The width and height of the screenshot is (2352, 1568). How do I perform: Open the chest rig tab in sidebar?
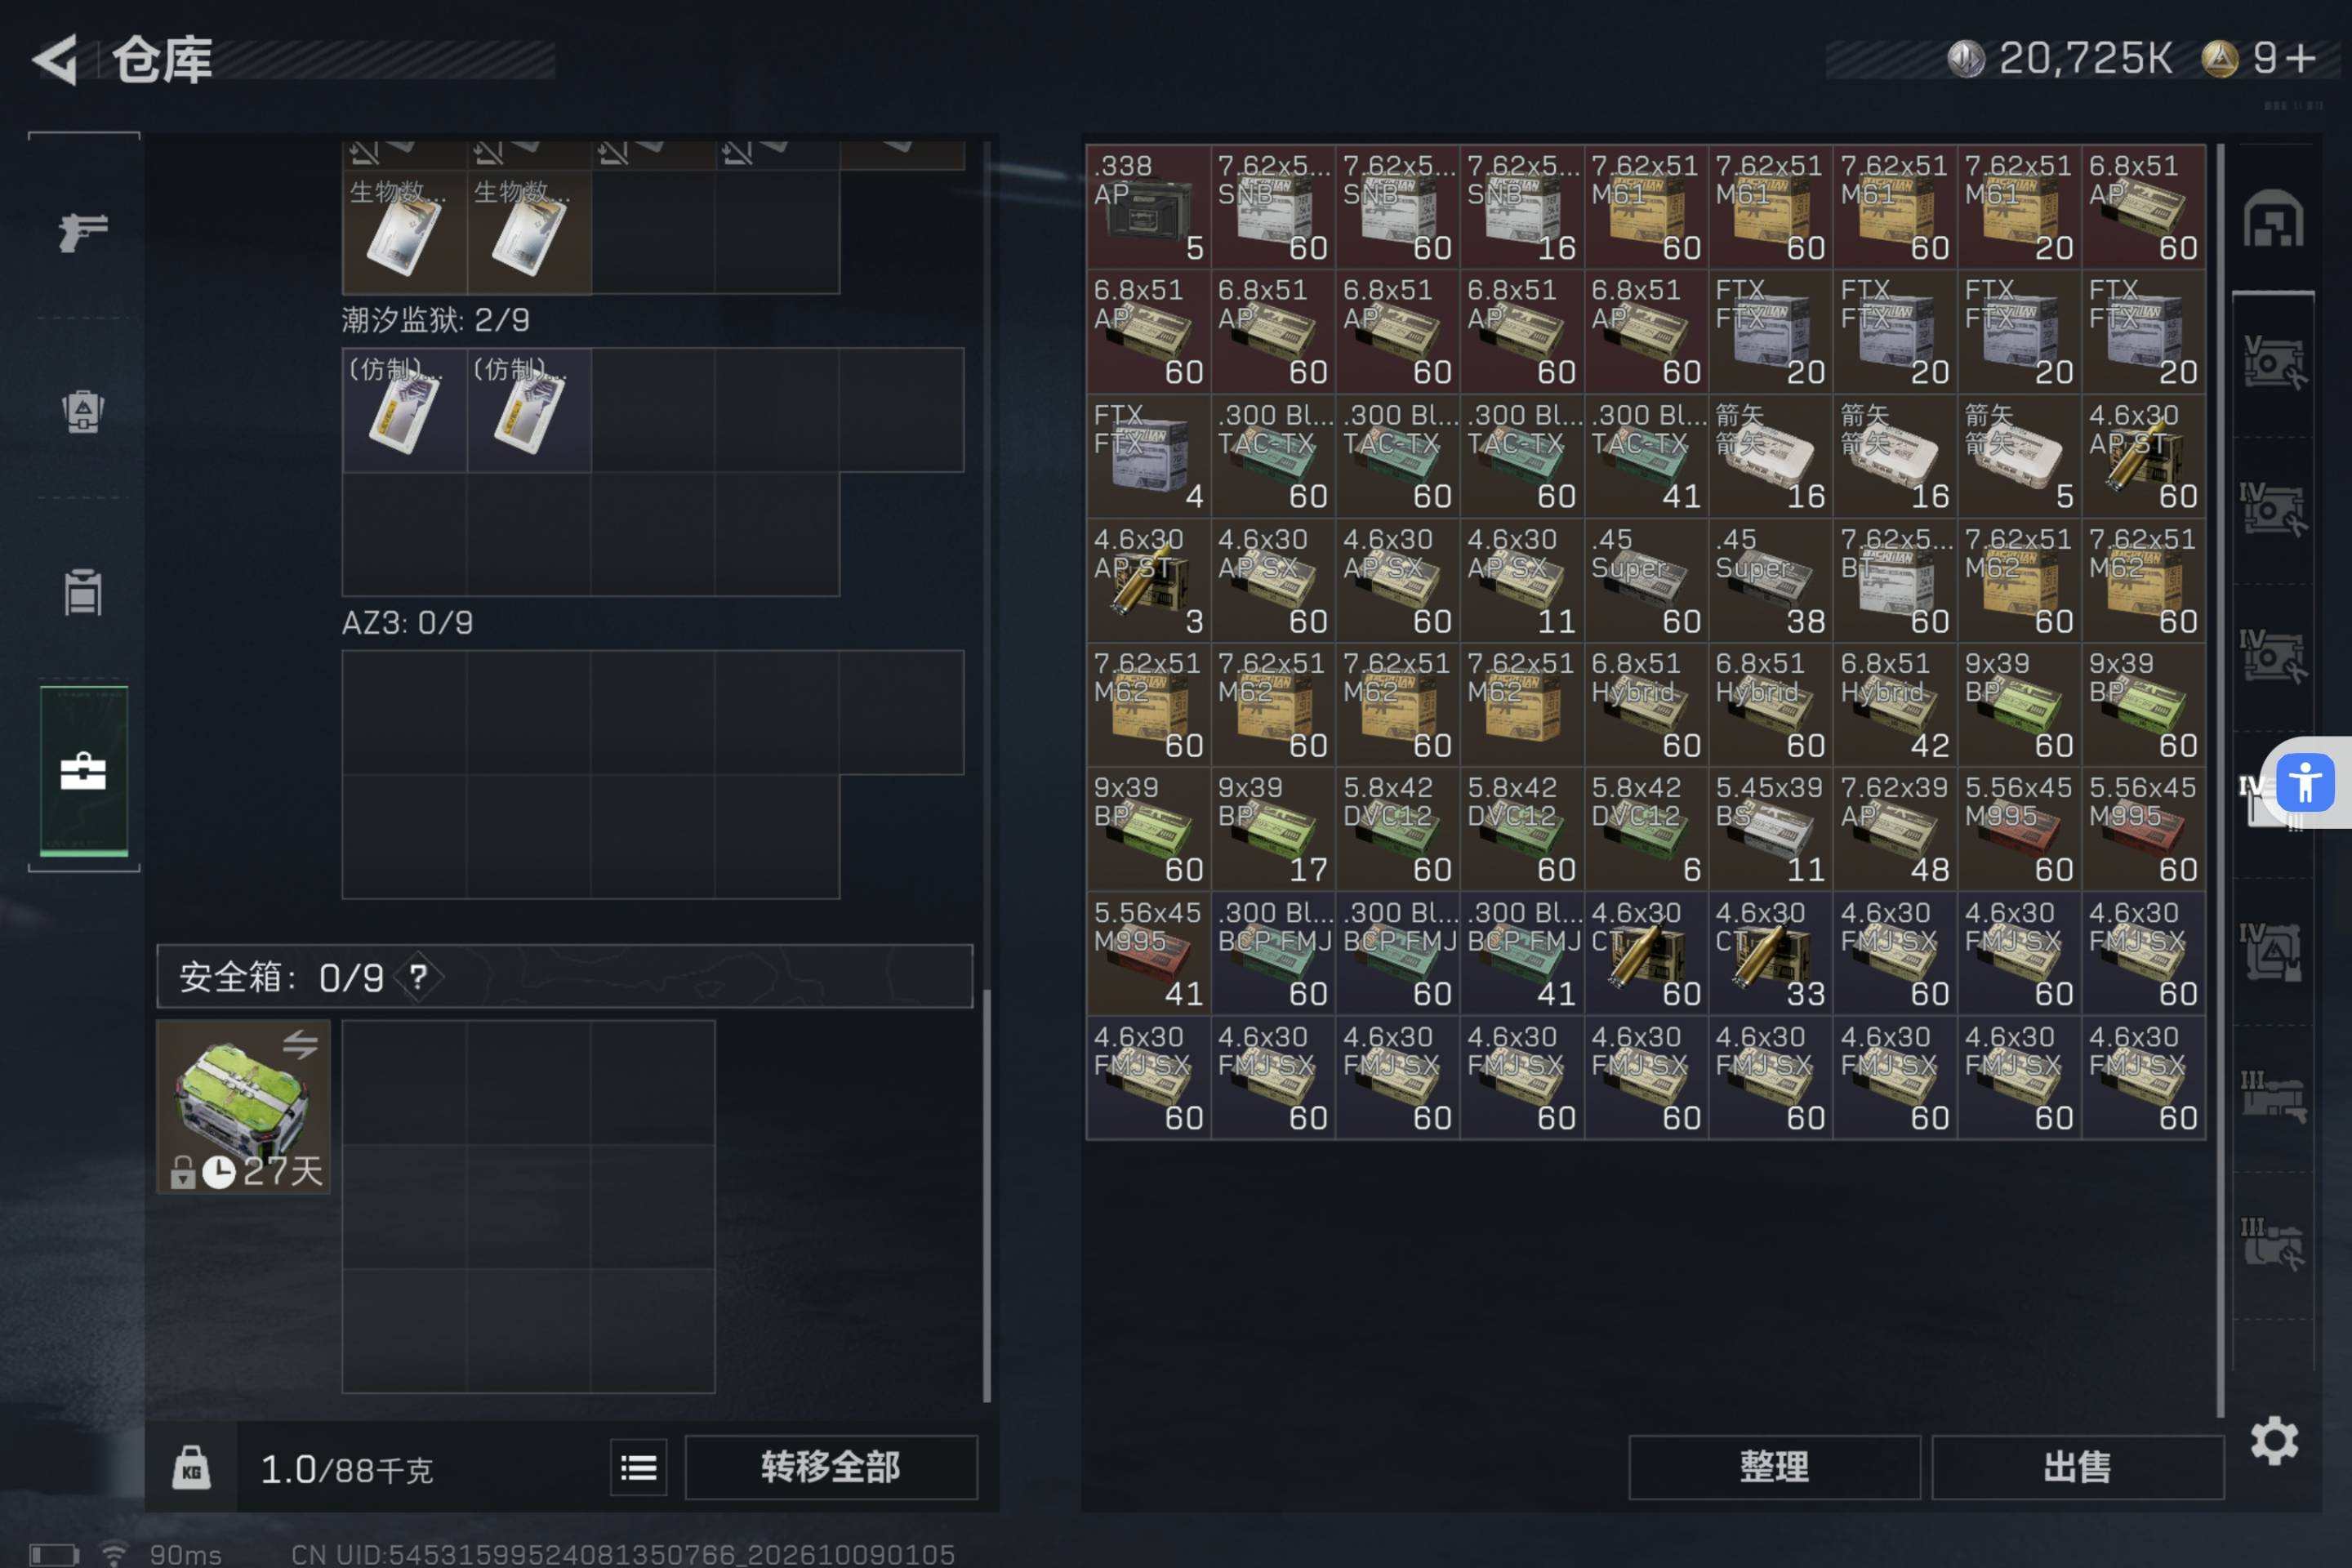pyautogui.click(x=83, y=592)
